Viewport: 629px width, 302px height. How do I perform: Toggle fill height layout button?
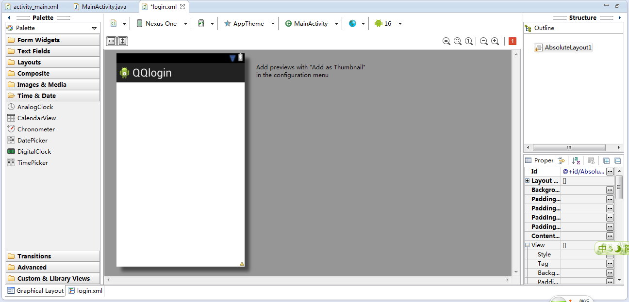pos(122,41)
